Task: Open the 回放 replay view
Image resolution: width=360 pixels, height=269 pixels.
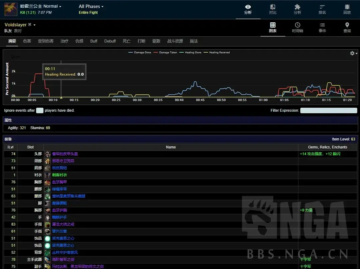Action: click(x=347, y=9)
